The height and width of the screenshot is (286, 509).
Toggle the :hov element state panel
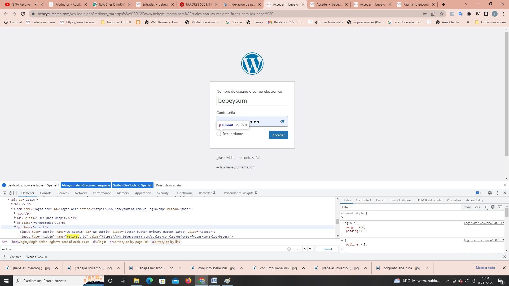coord(467,207)
